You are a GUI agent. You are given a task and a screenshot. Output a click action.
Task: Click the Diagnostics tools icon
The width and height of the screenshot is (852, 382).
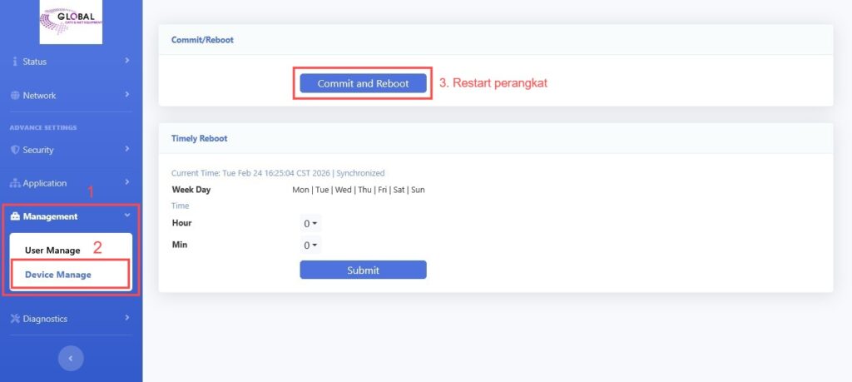point(15,319)
